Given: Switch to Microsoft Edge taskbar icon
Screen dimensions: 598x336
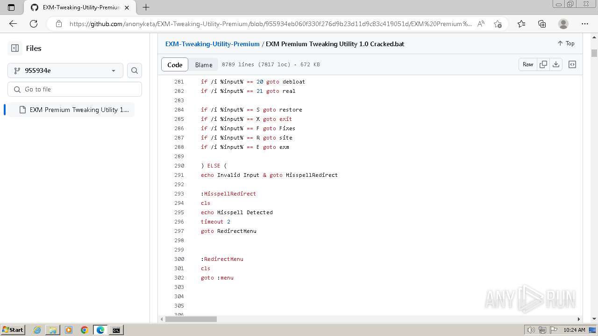Looking at the screenshot, I should pyautogui.click(x=100, y=330).
